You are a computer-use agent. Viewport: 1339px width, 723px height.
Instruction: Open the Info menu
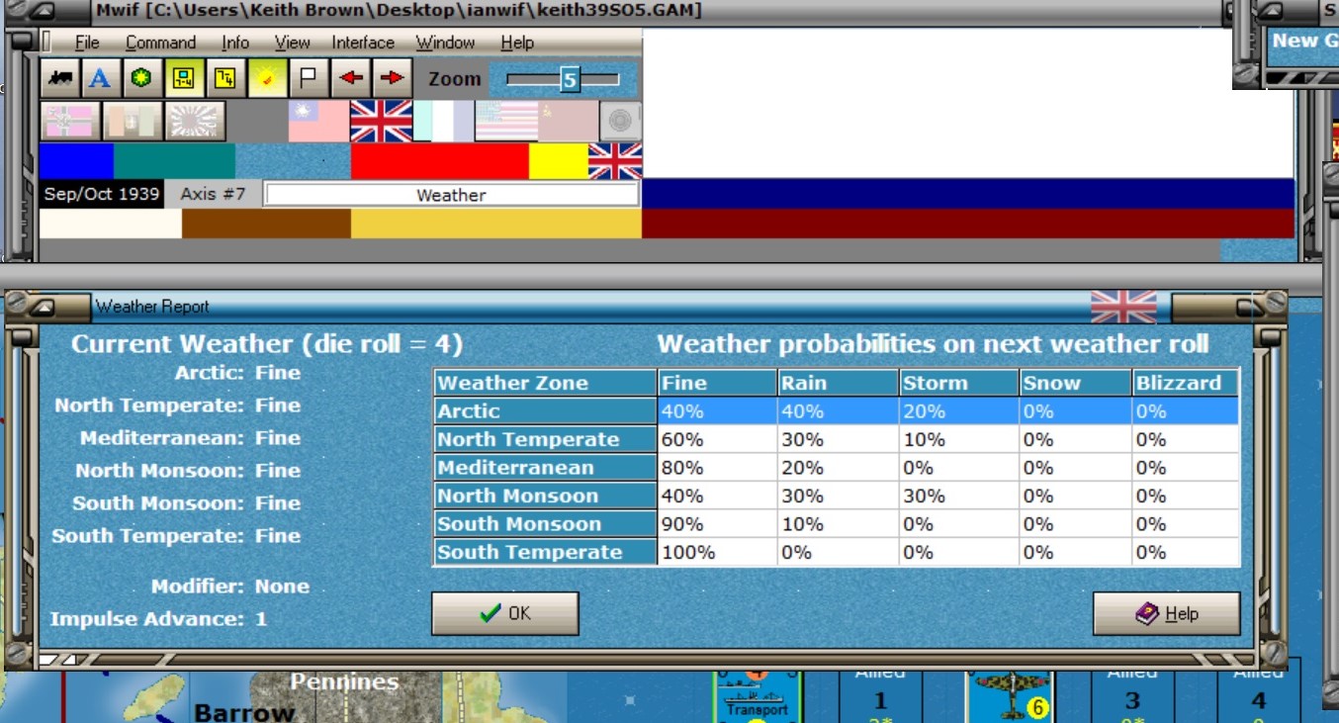pos(235,43)
